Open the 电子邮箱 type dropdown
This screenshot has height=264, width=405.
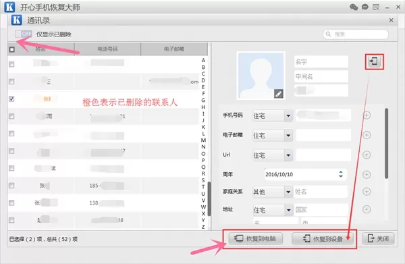coord(273,135)
